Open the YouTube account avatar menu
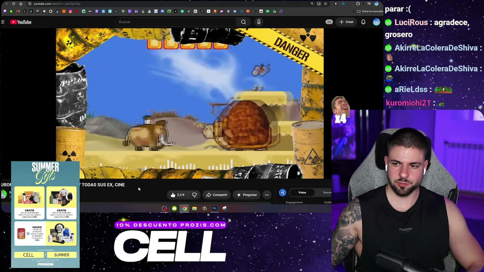Screen dimensions: 484x272 376,22
